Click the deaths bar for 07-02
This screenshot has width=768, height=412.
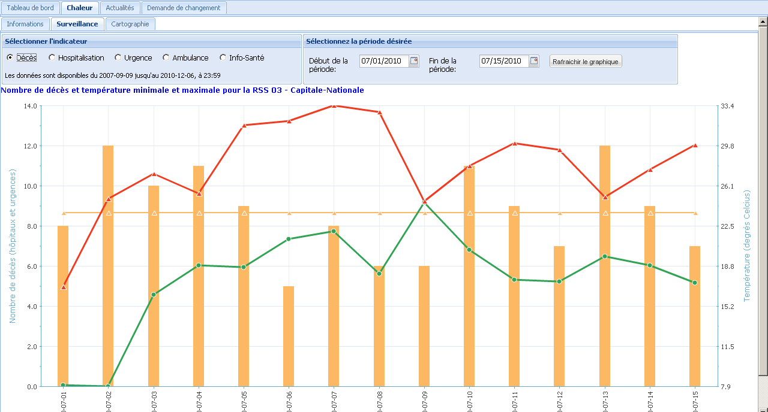pos(108,266)
